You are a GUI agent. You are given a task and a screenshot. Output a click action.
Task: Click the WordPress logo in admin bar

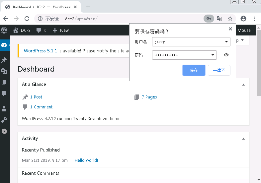4,30
